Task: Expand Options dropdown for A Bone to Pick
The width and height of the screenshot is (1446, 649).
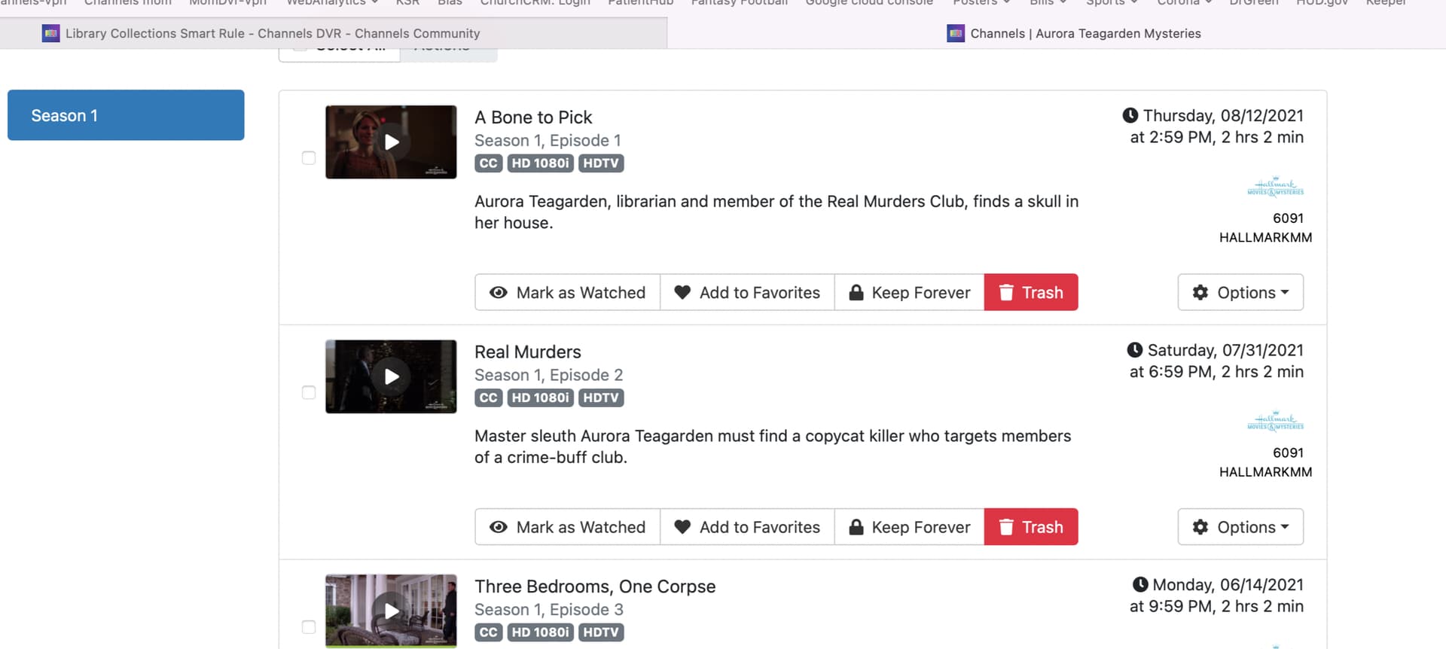Action: [1240, 293]
